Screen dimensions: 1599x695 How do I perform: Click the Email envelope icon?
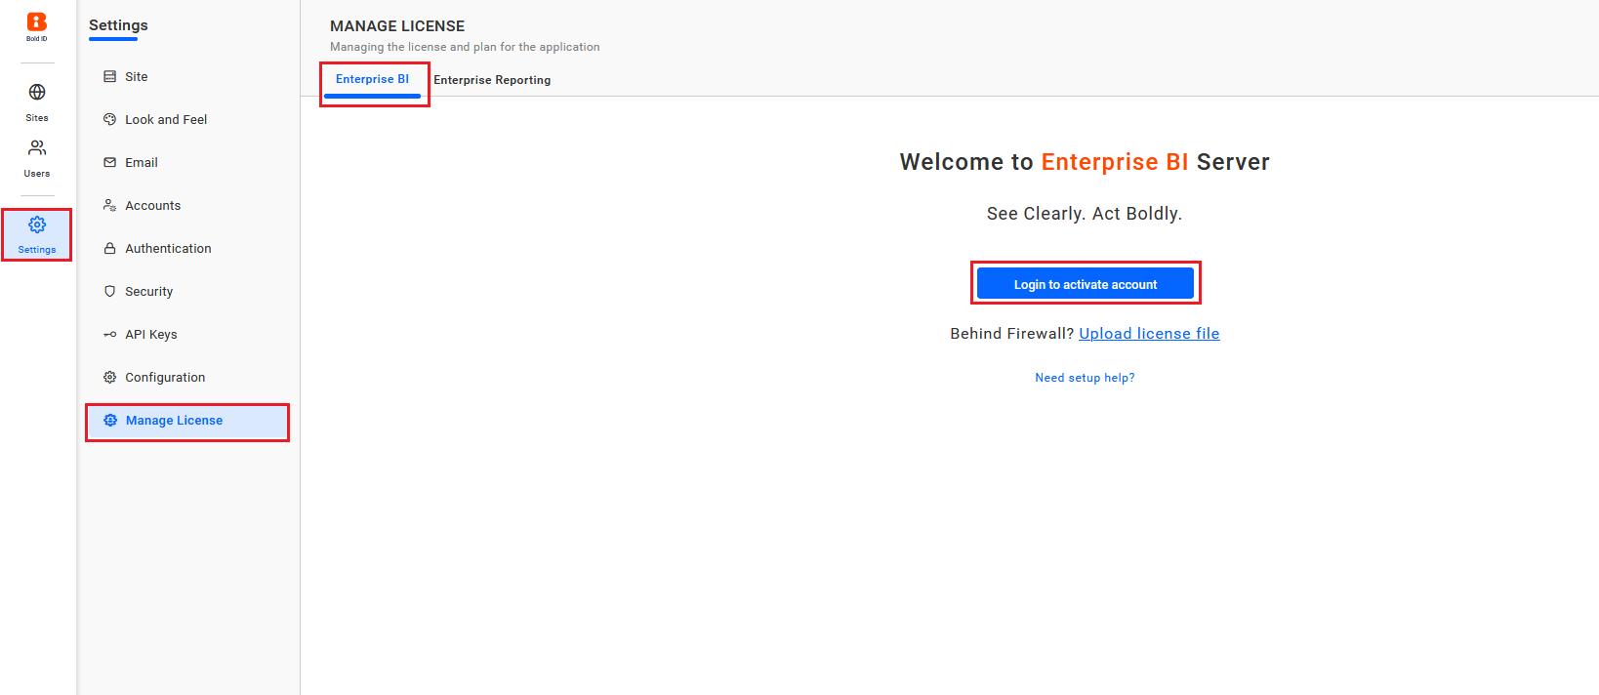110,162
